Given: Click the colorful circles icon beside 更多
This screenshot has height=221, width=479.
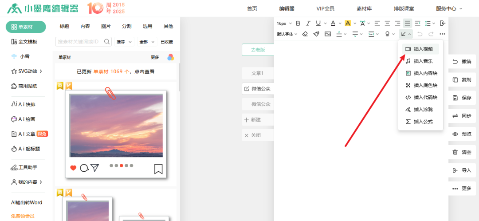Looking at the screenshot, I should 170,57.
